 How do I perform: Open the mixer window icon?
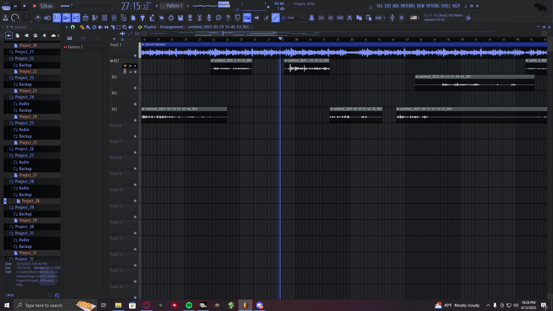(x=114, y=18)
